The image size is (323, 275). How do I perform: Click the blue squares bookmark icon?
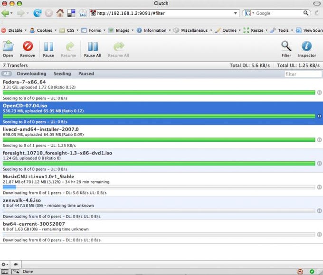(x=71, y=13)
